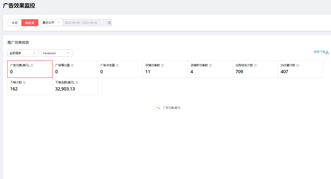Select the 下单金额(美元) metric card
The height and width of the screenshot is (179, 331).
pyautogui.click(x=75, y=86)
